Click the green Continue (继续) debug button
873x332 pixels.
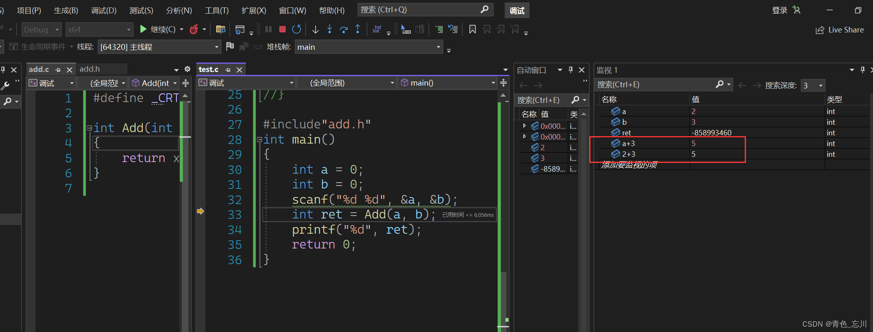[144, 29]
